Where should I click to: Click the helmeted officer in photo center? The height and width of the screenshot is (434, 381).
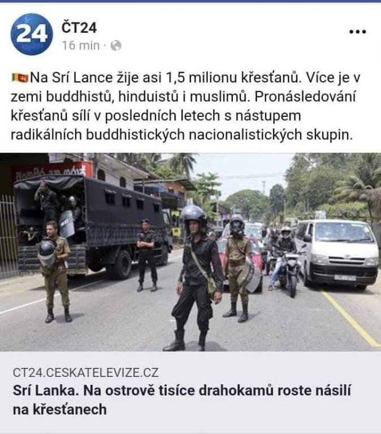(x=196, y=278)
